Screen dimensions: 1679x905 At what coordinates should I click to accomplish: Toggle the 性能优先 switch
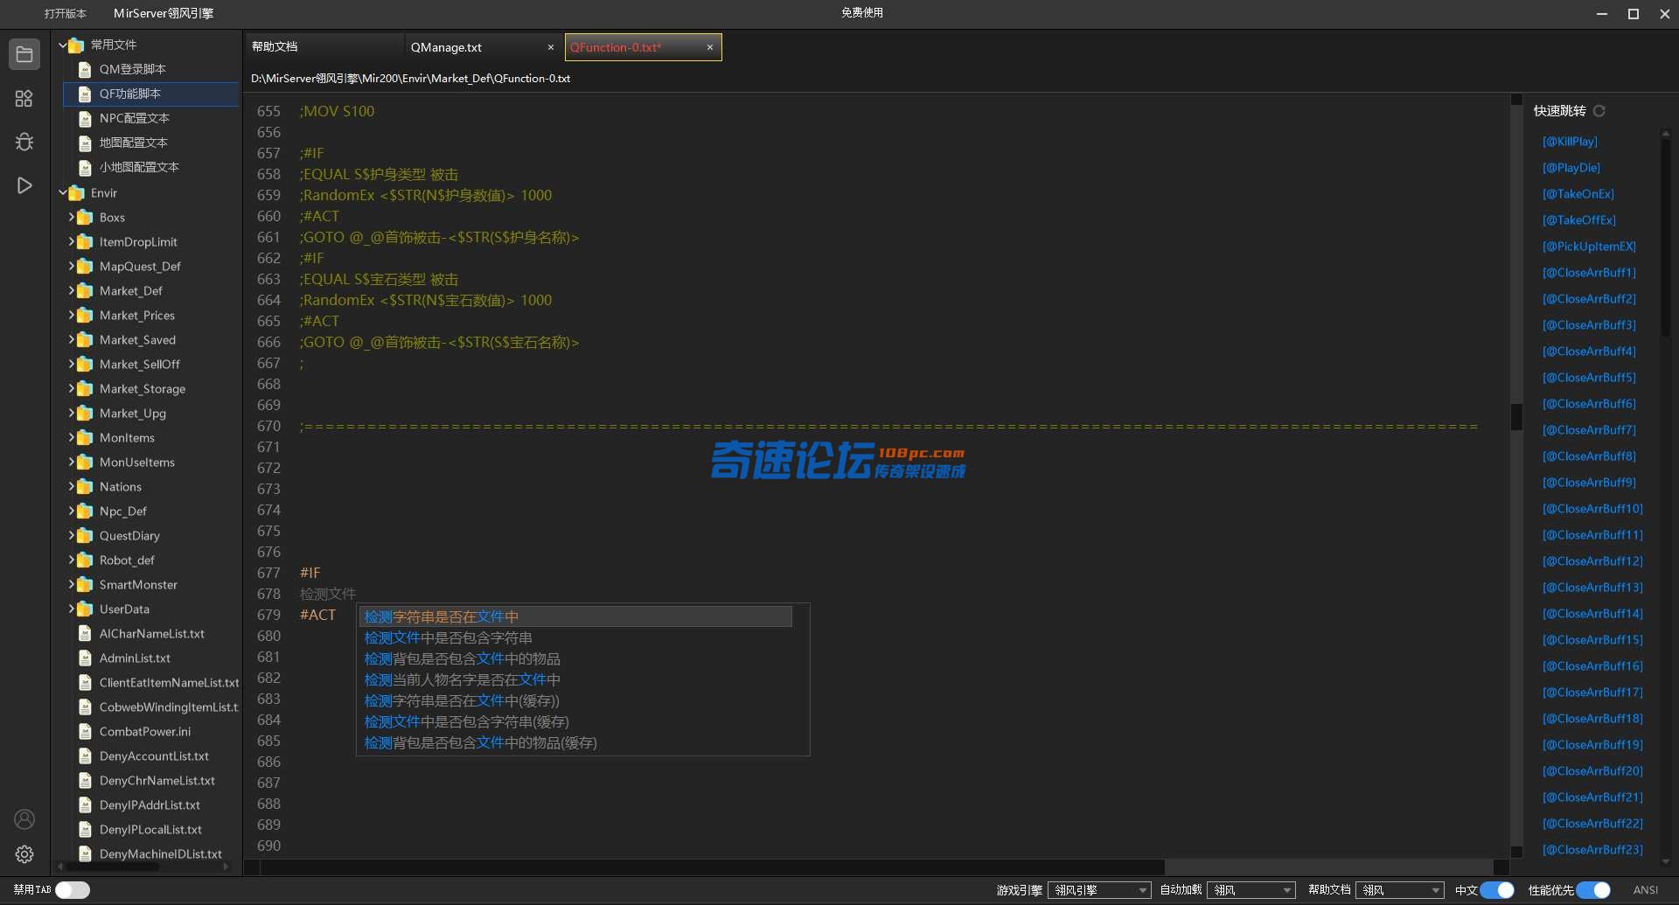(x=1593, y=890)
